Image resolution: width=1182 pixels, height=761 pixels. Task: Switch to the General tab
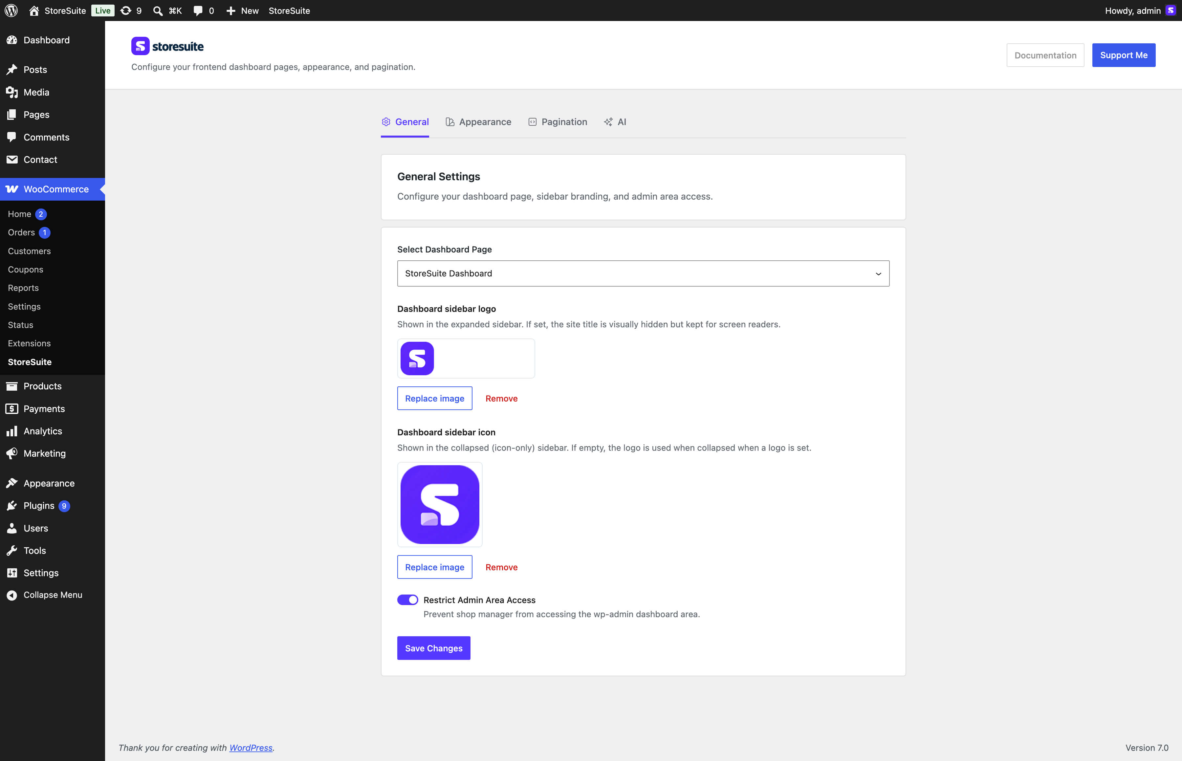tap(405, 122)
